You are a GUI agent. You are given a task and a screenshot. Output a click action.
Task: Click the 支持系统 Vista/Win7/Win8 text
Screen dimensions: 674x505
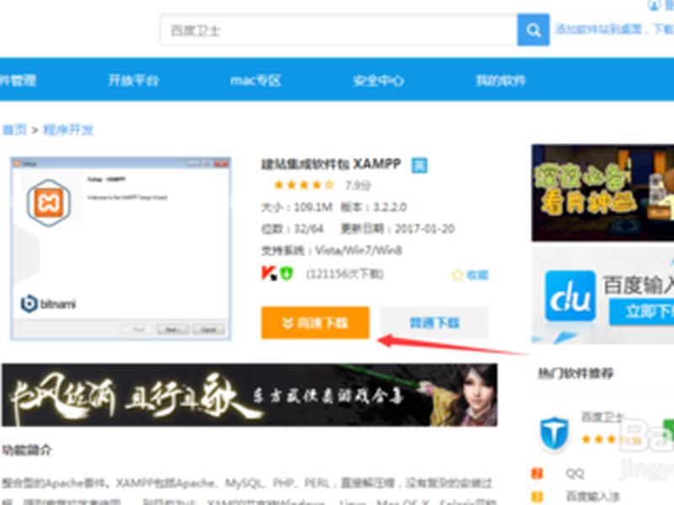(x=331, y=250)
